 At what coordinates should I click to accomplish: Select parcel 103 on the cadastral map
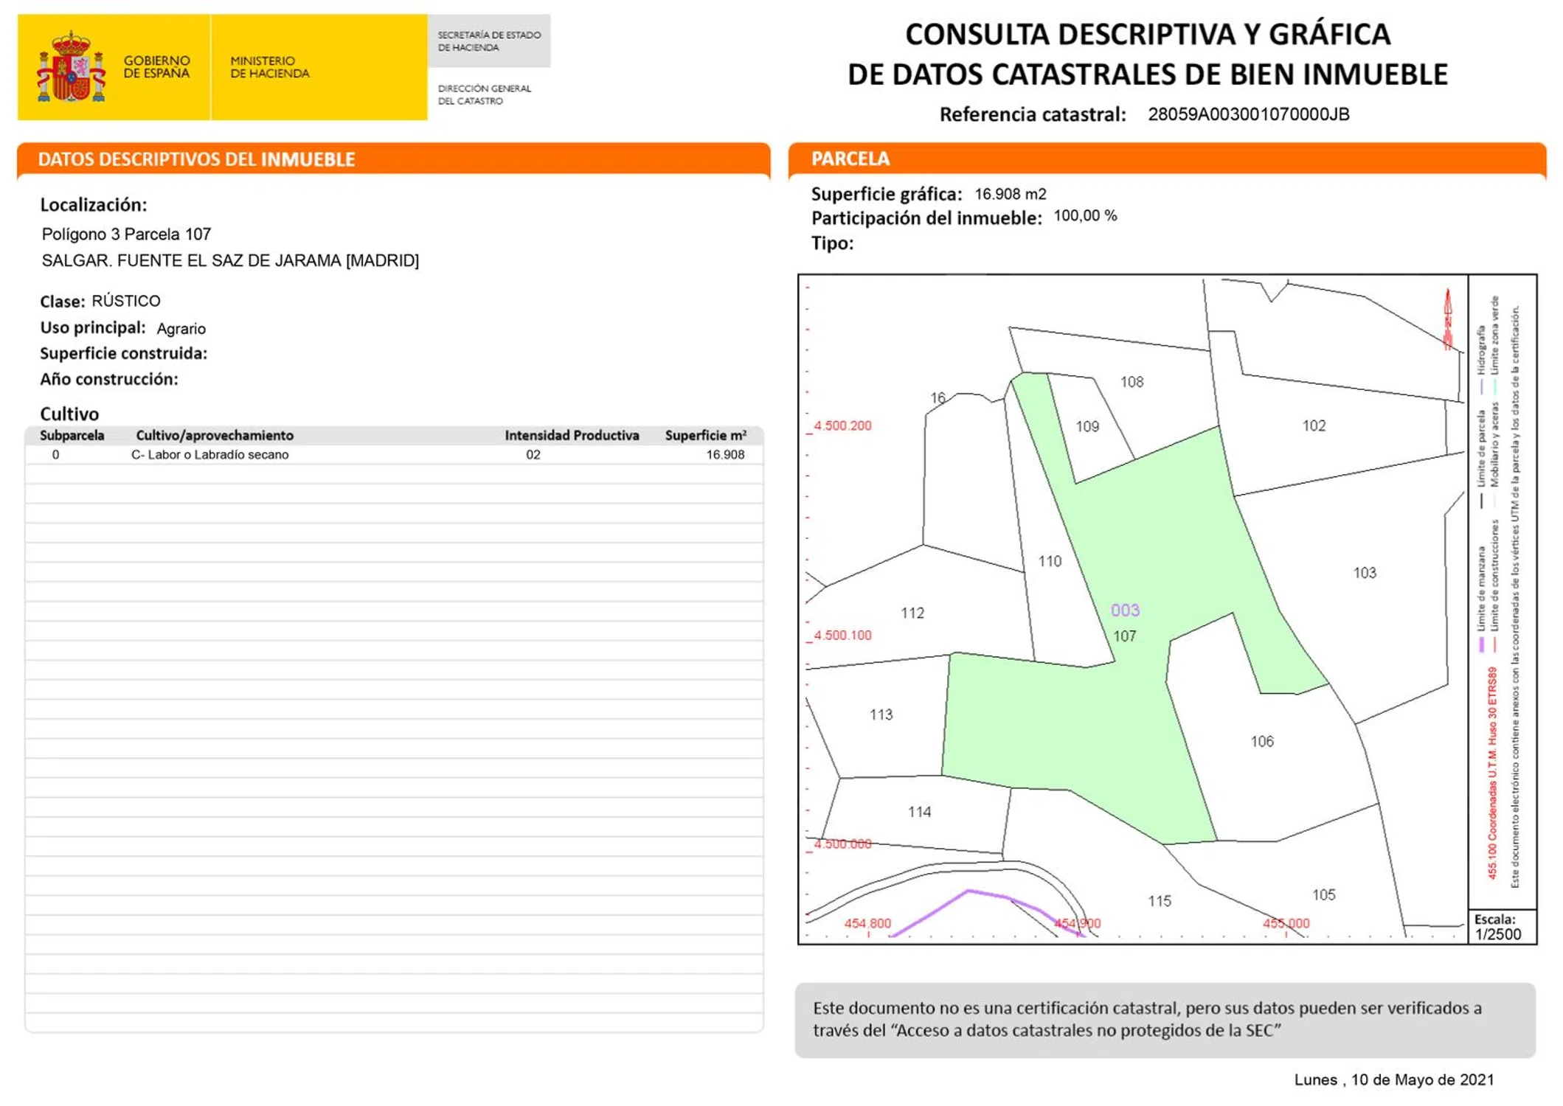pyautogui.click(x=1364, y=573)
